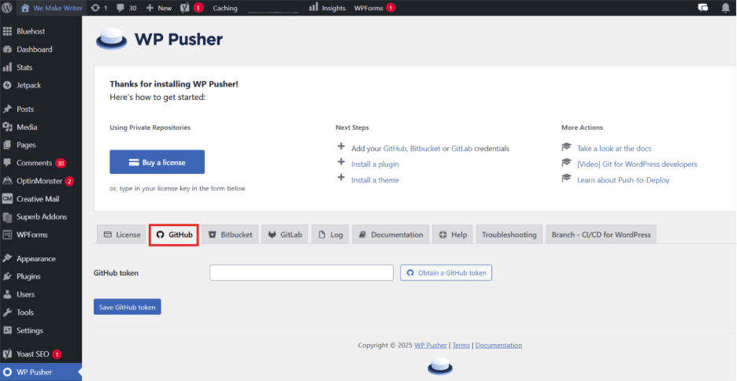
Task: Open the We Make Writer site link
Action: pos(52,8)
